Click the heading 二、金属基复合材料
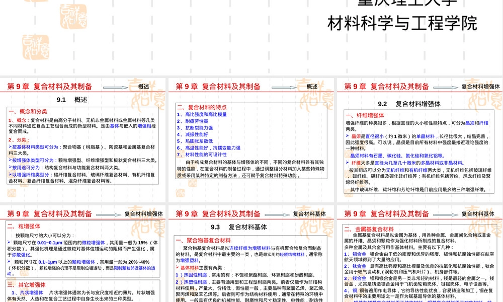The height and width of the screenshot is (302, 503). pos(369,229)
